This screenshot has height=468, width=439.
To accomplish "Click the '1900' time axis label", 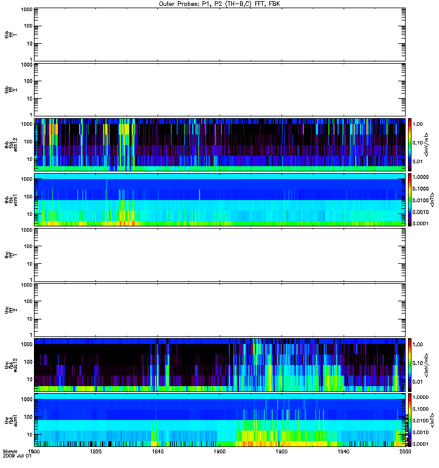I will [220, 451].
